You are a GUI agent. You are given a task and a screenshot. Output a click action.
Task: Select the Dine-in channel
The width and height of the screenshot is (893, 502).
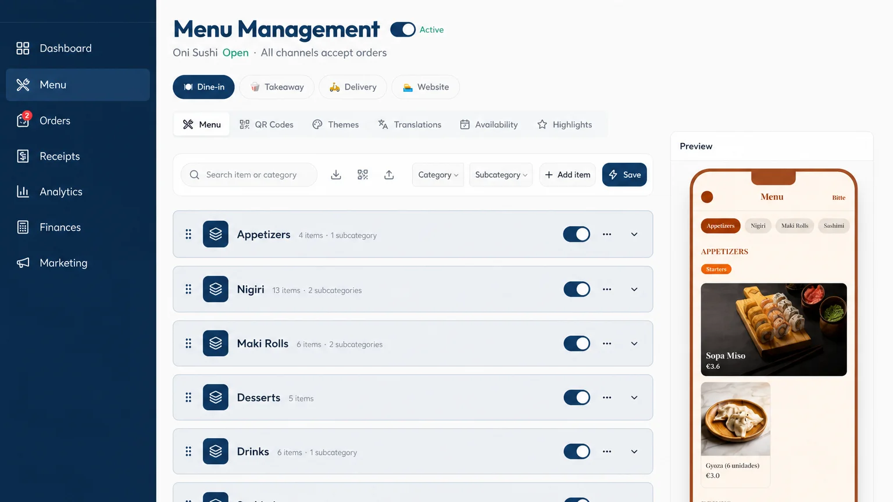click(203, 87)
